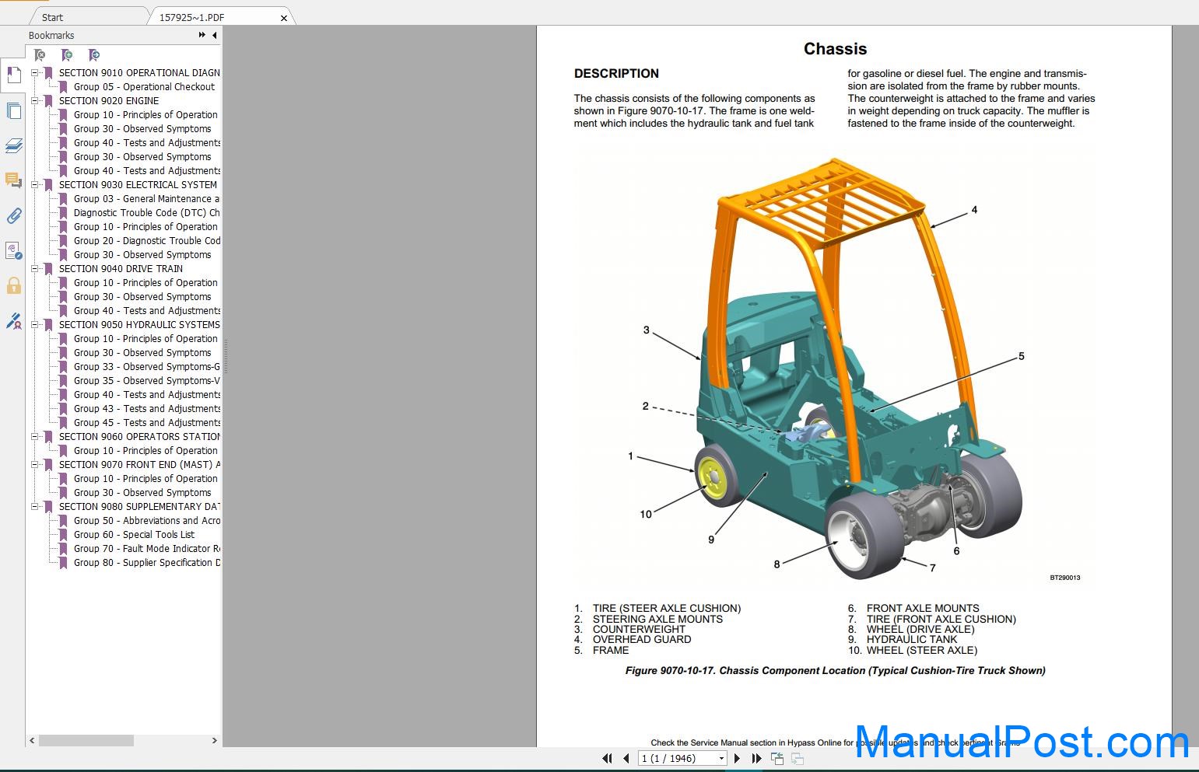1199x772 pixels.
Task: Open the Pages thumbnails panel icon
Action: [x=13, y=110]
